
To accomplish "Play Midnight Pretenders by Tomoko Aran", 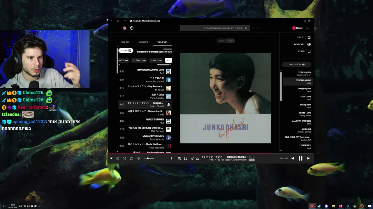I will 145,138.
